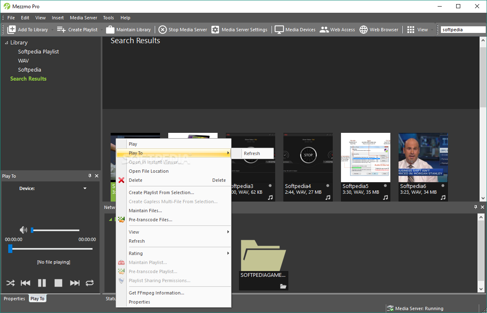
Task: Click the Media Server Running status icon
Action: click(x=390, y=308)
